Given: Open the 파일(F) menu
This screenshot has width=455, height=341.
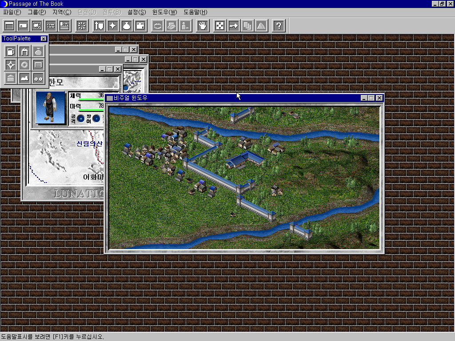Looking at the screenshot, I should pos(12,12).
